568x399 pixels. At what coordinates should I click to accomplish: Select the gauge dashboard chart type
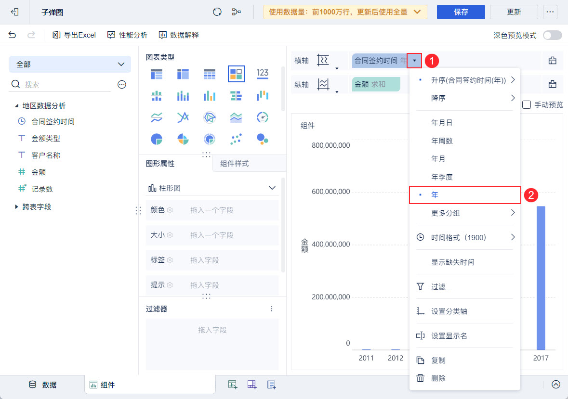click(263, 117)
